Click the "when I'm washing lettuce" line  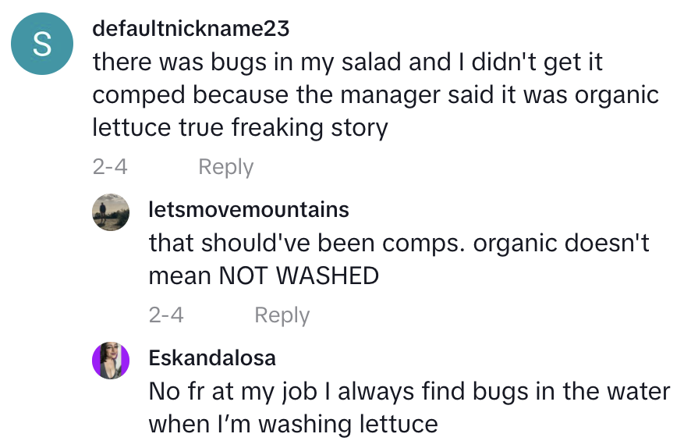293,424
